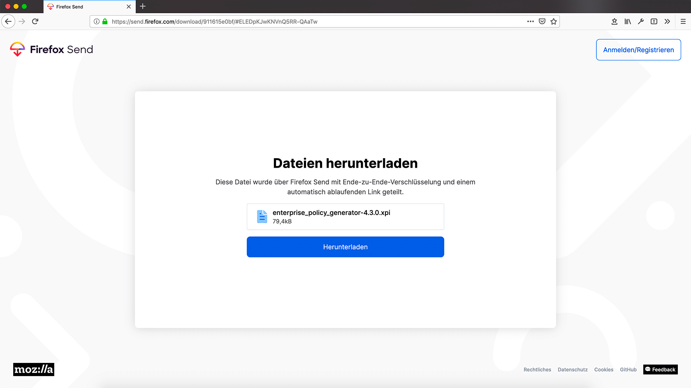Reload the current page
Image resolution: width=691 pixels, height=388 pixels.
tap(35, 21)
